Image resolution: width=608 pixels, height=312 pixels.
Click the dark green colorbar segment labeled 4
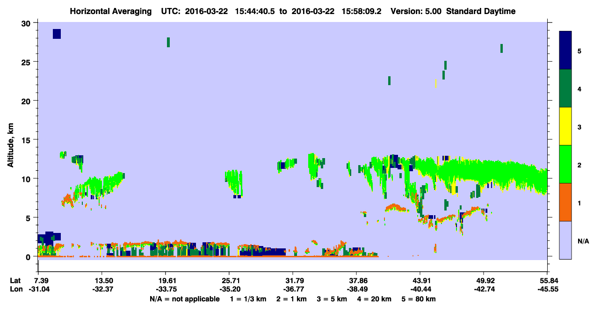565,88
